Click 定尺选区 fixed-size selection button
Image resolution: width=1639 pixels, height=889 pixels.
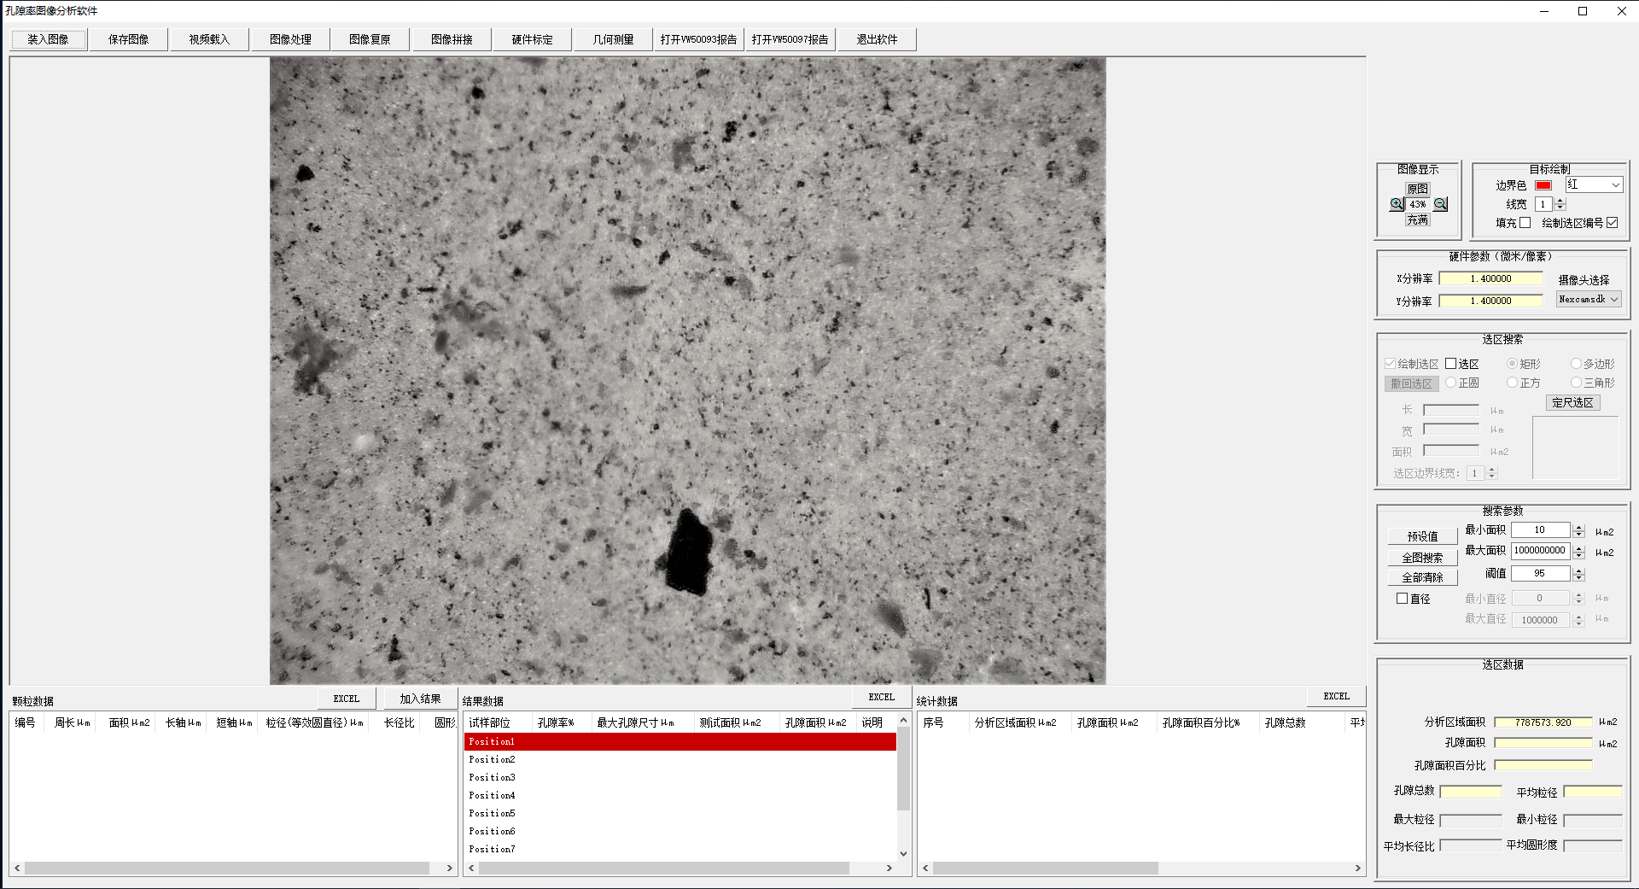[x=1572, y=402]
